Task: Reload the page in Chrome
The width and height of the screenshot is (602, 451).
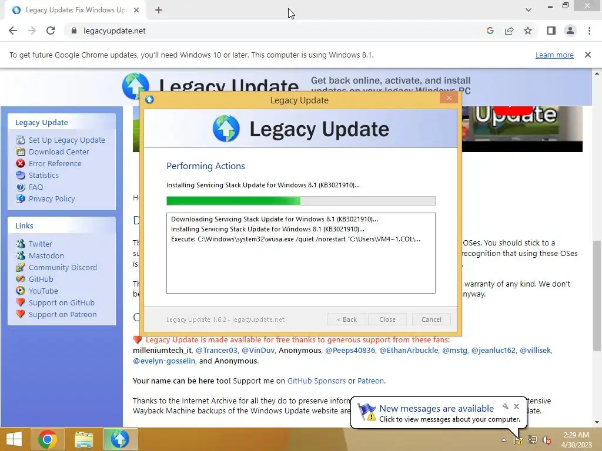Action: point(51,31)
